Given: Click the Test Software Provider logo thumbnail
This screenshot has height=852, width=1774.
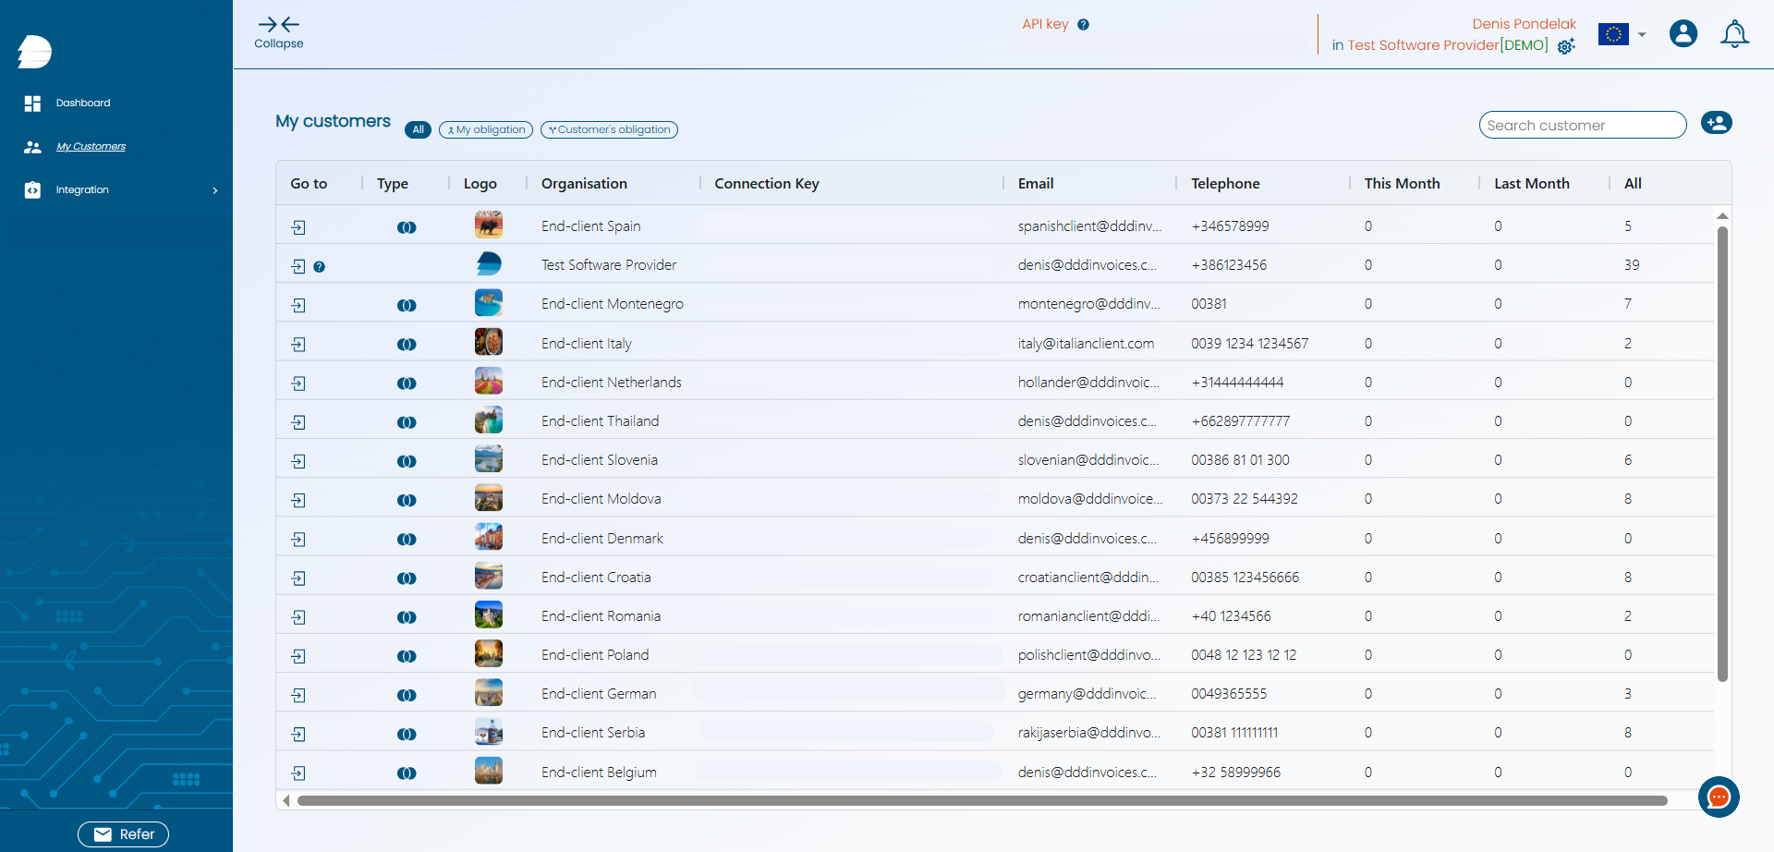Looking at the screenshot, I should point(489,264).
